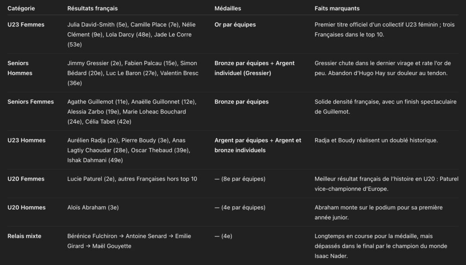Click the Faits marquants column header
The height and width of the screenshot is (265, 466).
point(337,8)
